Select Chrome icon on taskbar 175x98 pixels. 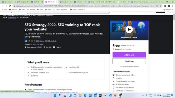pos(120,95)
